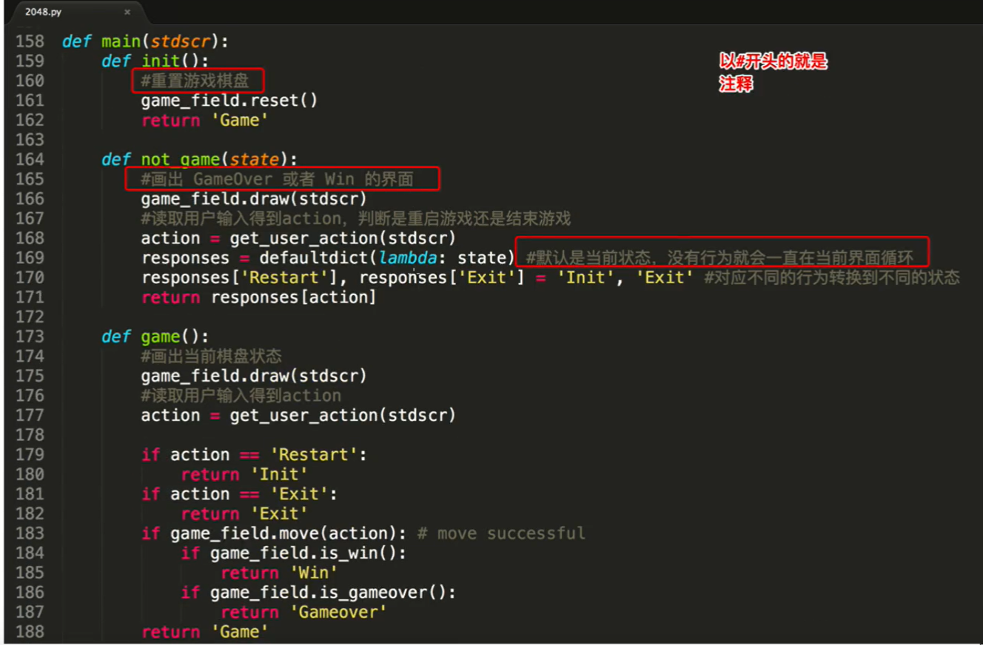Click the 'if game_field.is_win():' line
Viewport: 983px width, 645px height.
294,553
